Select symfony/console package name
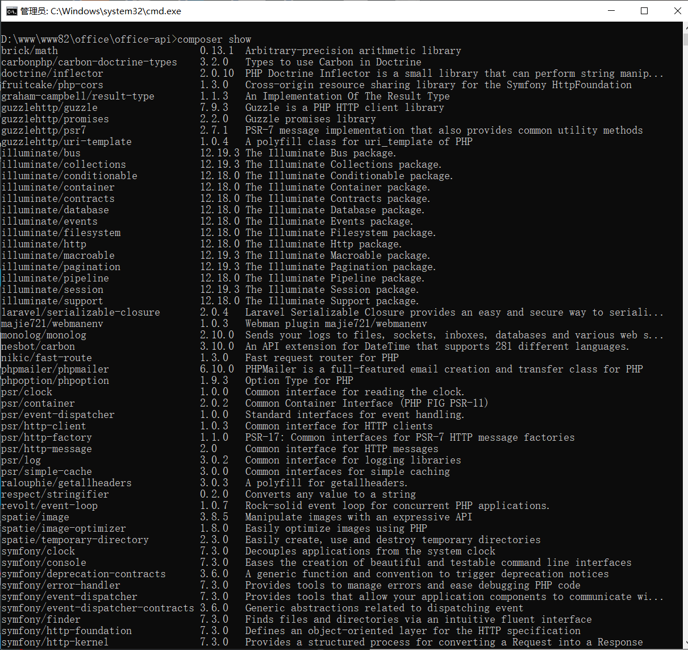This screenshot has height=650, width=688. 44,562
